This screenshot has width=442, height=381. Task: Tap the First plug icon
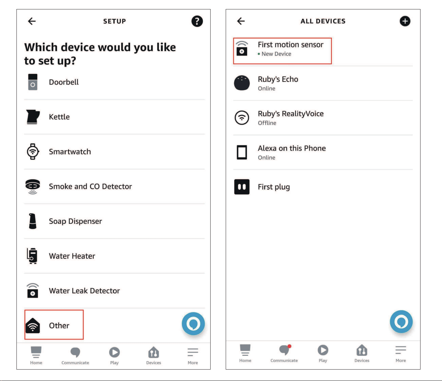(x=242, y=187)
